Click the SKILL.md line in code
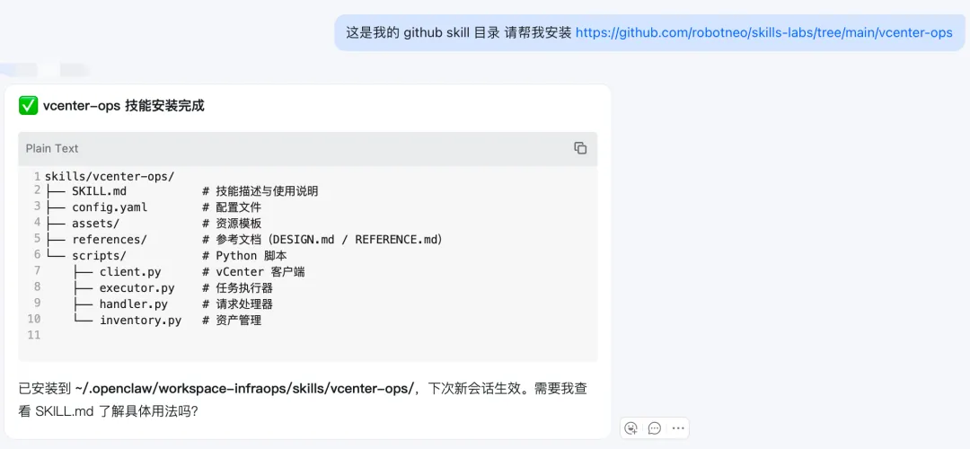This screenshot has width=970, height=449. pos(181,191)
